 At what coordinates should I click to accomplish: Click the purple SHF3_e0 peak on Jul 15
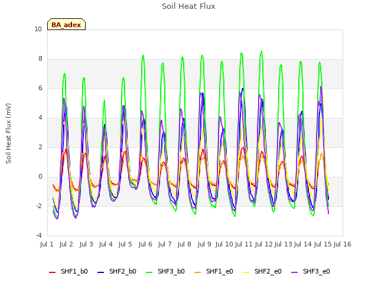pyautogui.click(x=321, y=87)
